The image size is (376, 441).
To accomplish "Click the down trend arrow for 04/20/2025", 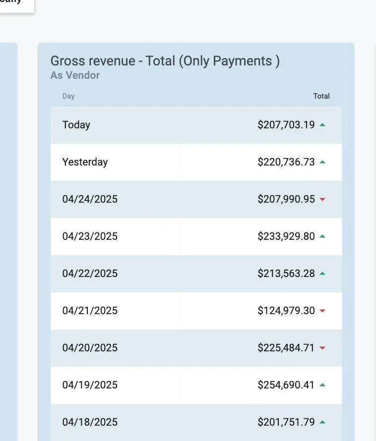I will [322, 348].
